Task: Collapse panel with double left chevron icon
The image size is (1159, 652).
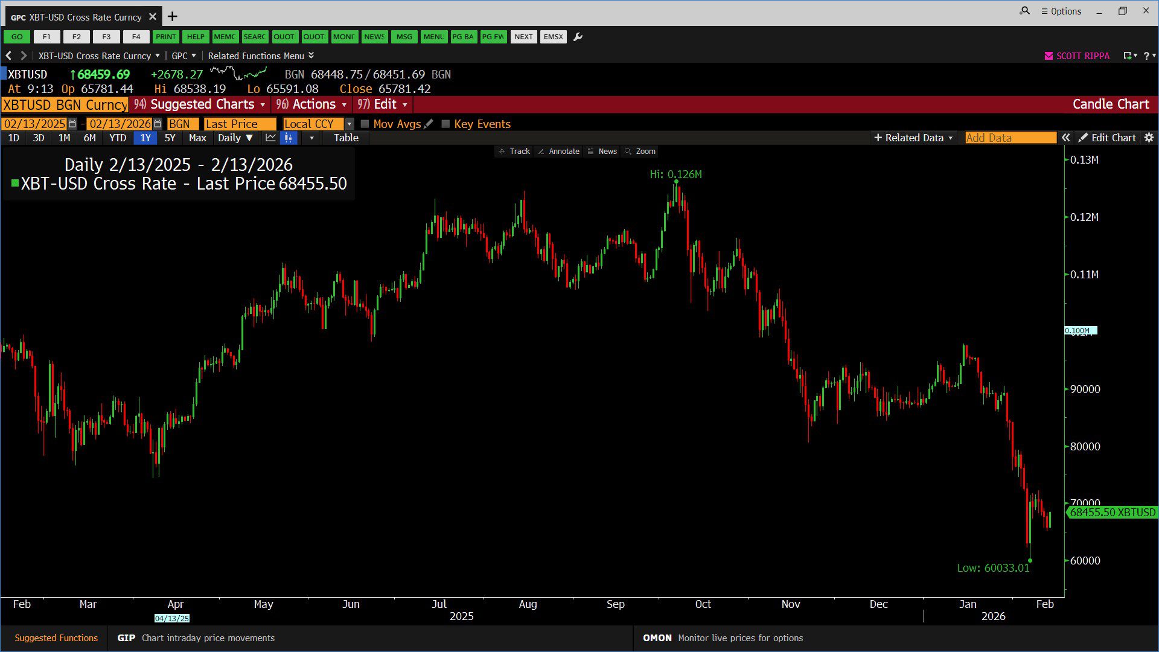Action: 1066,138
